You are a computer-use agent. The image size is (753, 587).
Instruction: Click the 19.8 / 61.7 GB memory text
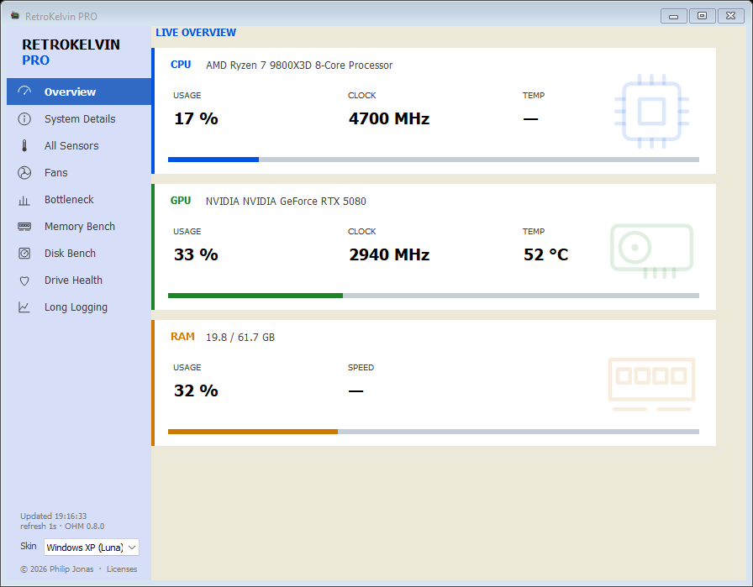tap(240, 338)
